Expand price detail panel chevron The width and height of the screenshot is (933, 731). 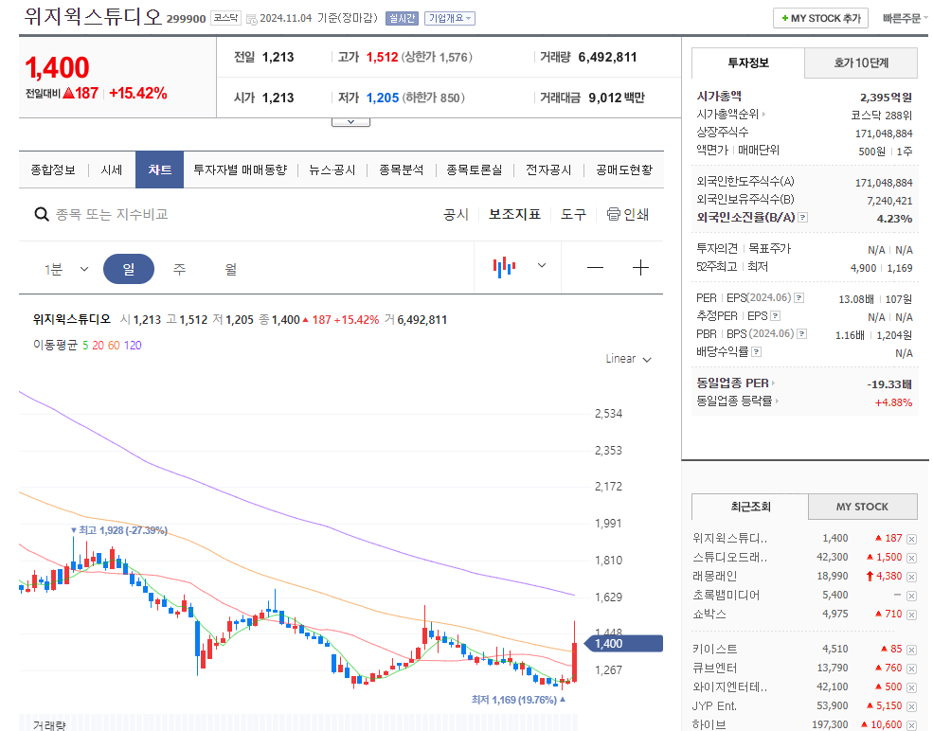click(x=351, y=122)
